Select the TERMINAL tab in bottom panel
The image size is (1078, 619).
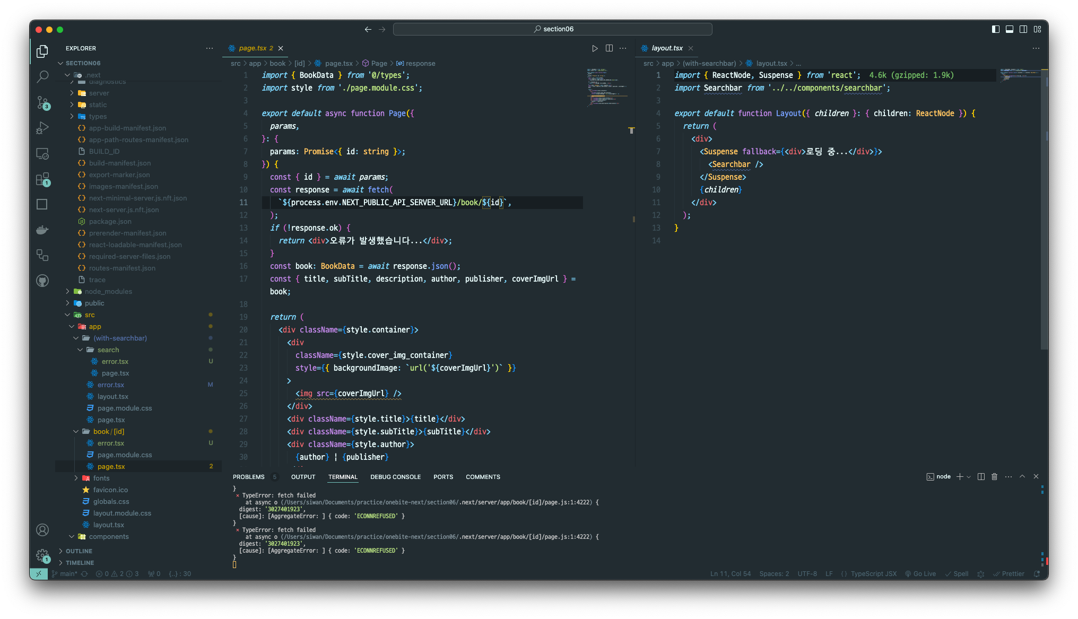(343, 477)
